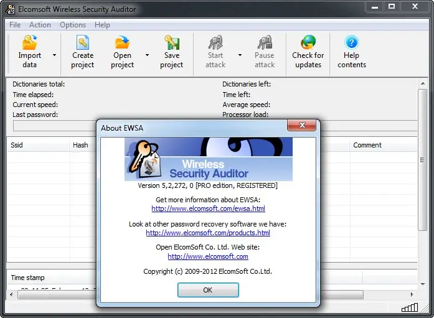The height and width of the screenshot is (318, 434).
Task: Click the Pause attack icon
Action: (265, 42)
